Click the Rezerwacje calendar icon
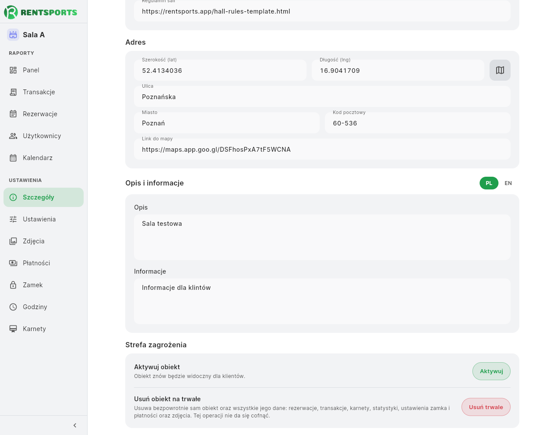Screen dimensions: 557x435 [13, 114]
